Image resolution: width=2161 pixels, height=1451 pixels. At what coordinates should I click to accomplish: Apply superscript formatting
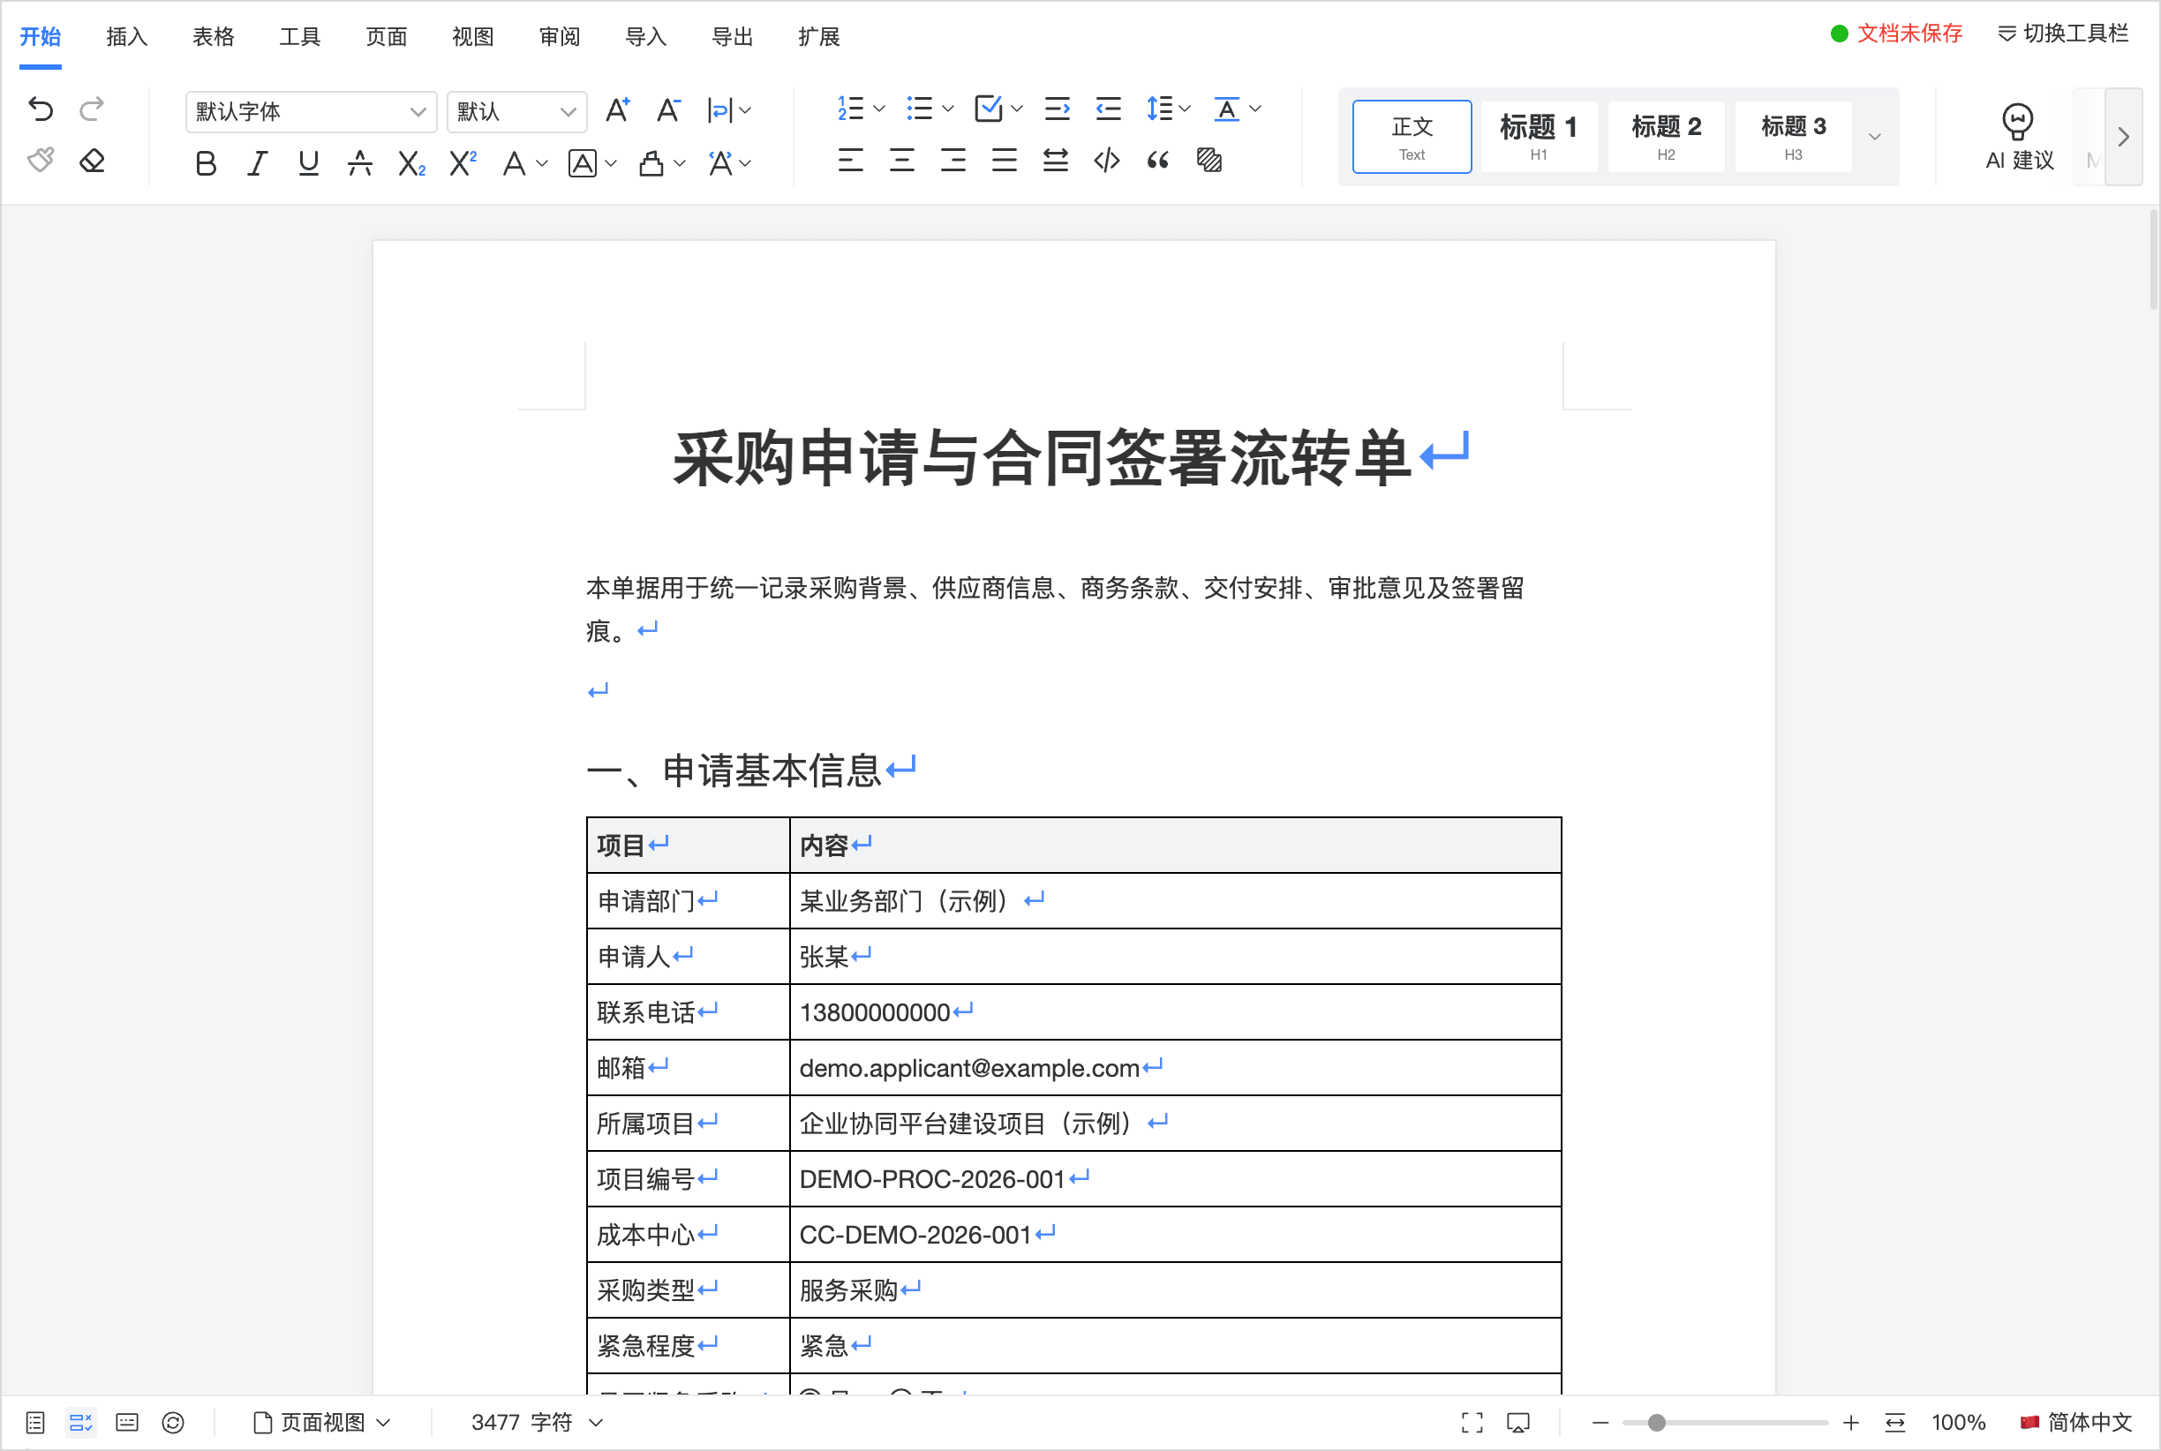pyautogui.click(x=462, y=164)
